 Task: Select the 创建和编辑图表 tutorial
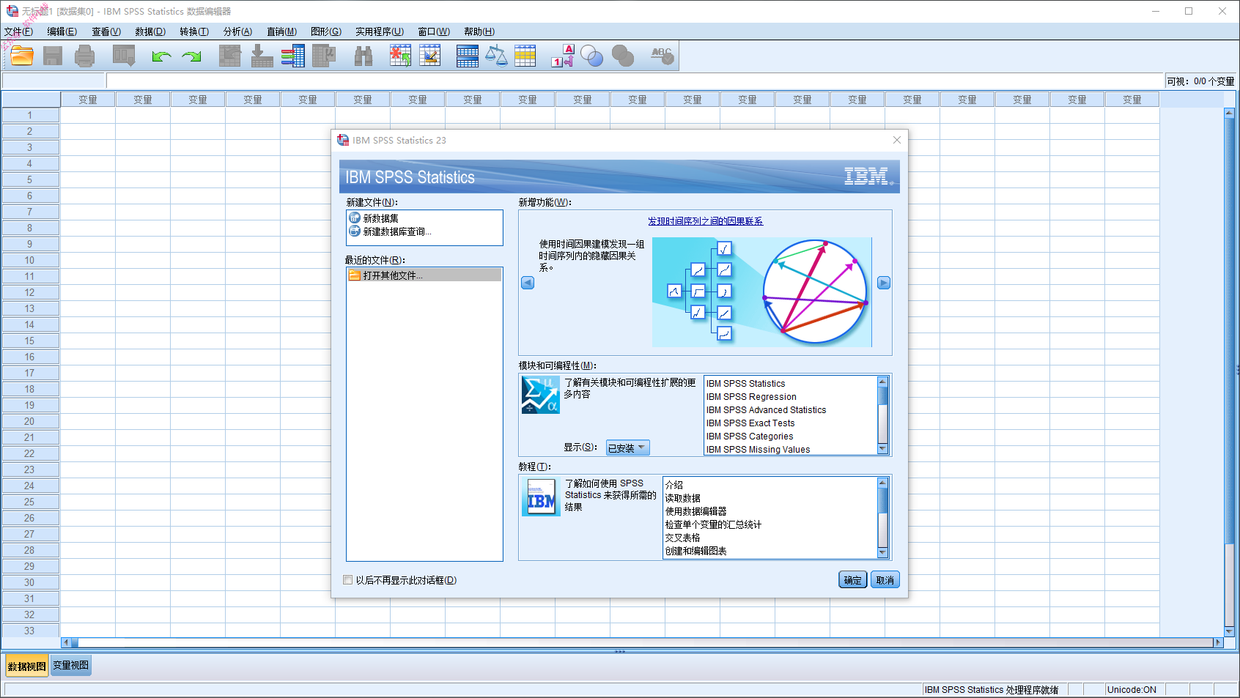[x=695, y=551]
